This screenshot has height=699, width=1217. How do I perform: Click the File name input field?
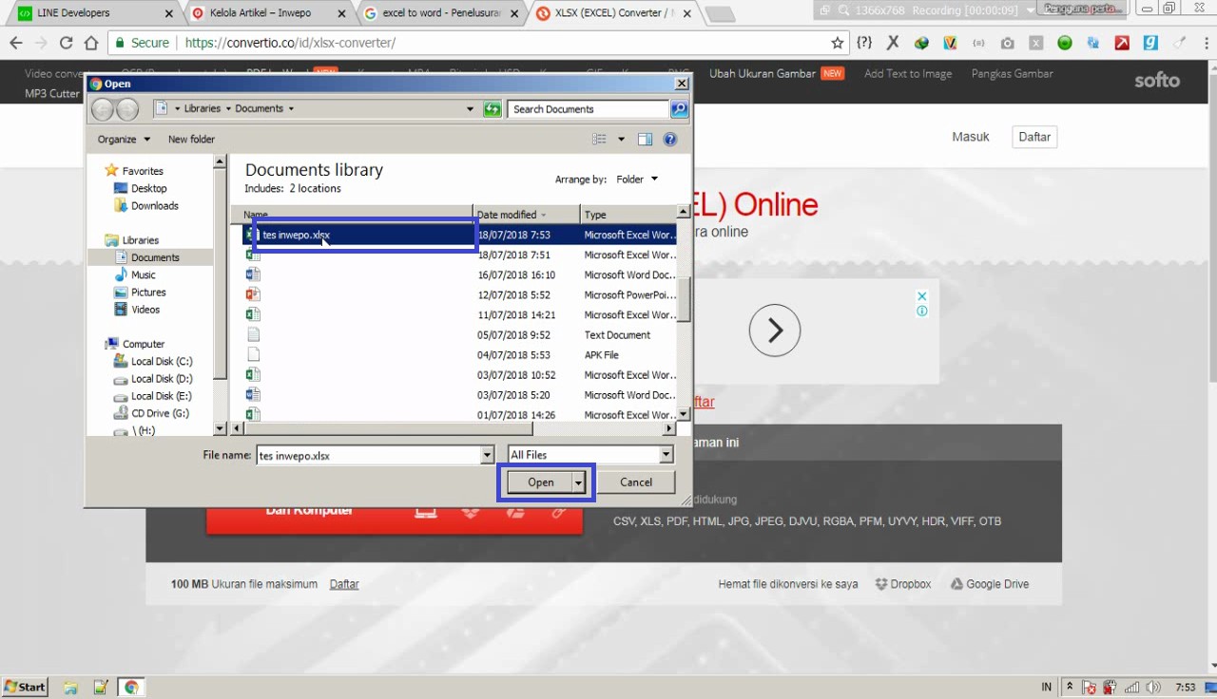369,455
